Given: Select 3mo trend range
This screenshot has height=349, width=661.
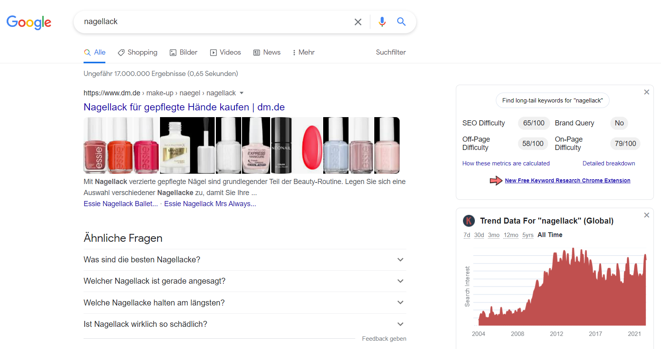Looking at the screenshot, I should click(x=494, y=235).
